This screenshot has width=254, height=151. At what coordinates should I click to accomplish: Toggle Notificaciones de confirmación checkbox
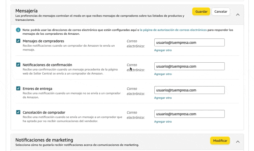coord(18,65)
